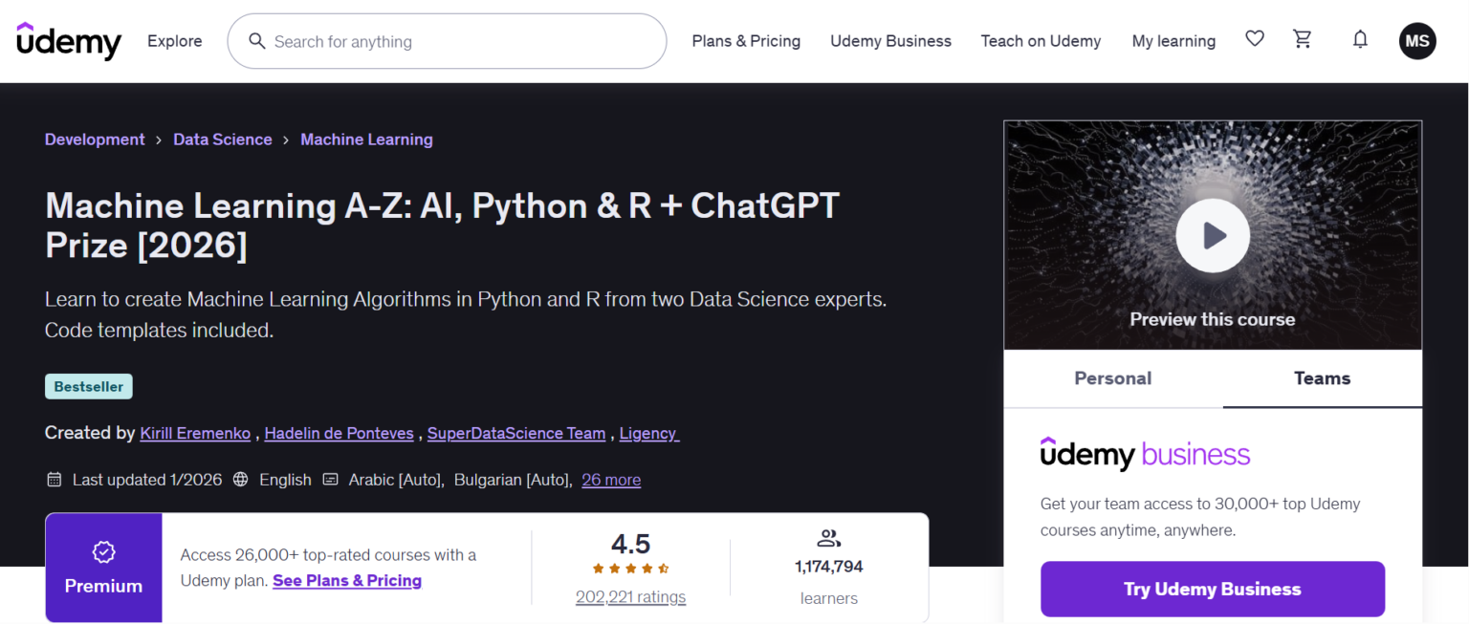The image size is (1469, 624).
Task: Open the Data Science breadcrumb
Action: [x=223, y=140]
